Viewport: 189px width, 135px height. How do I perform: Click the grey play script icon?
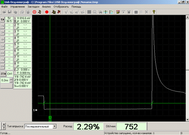[x=123, y=12]
